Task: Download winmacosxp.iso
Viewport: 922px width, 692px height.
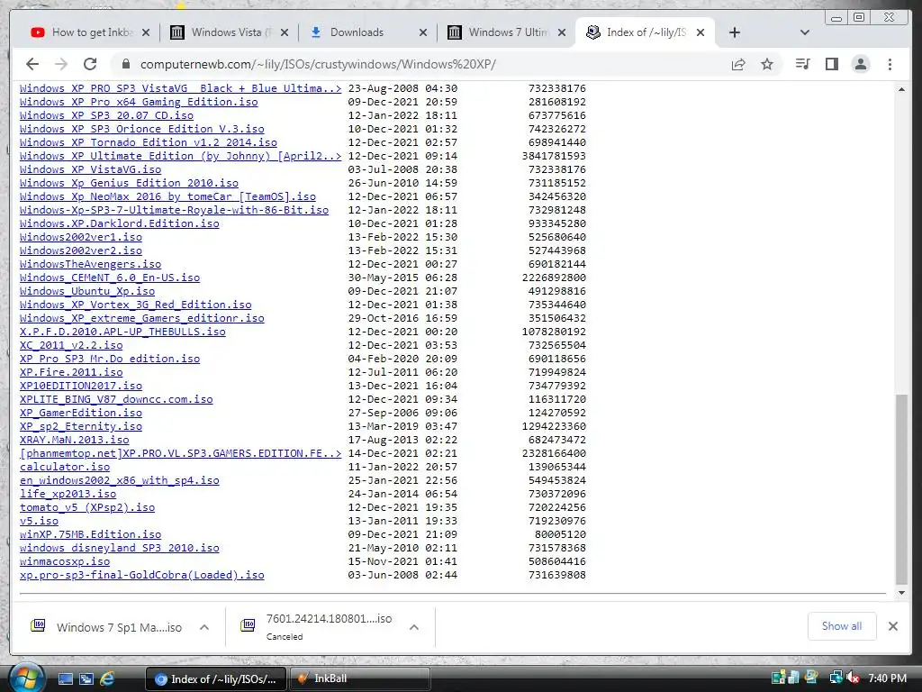Action: pos(65,562)
